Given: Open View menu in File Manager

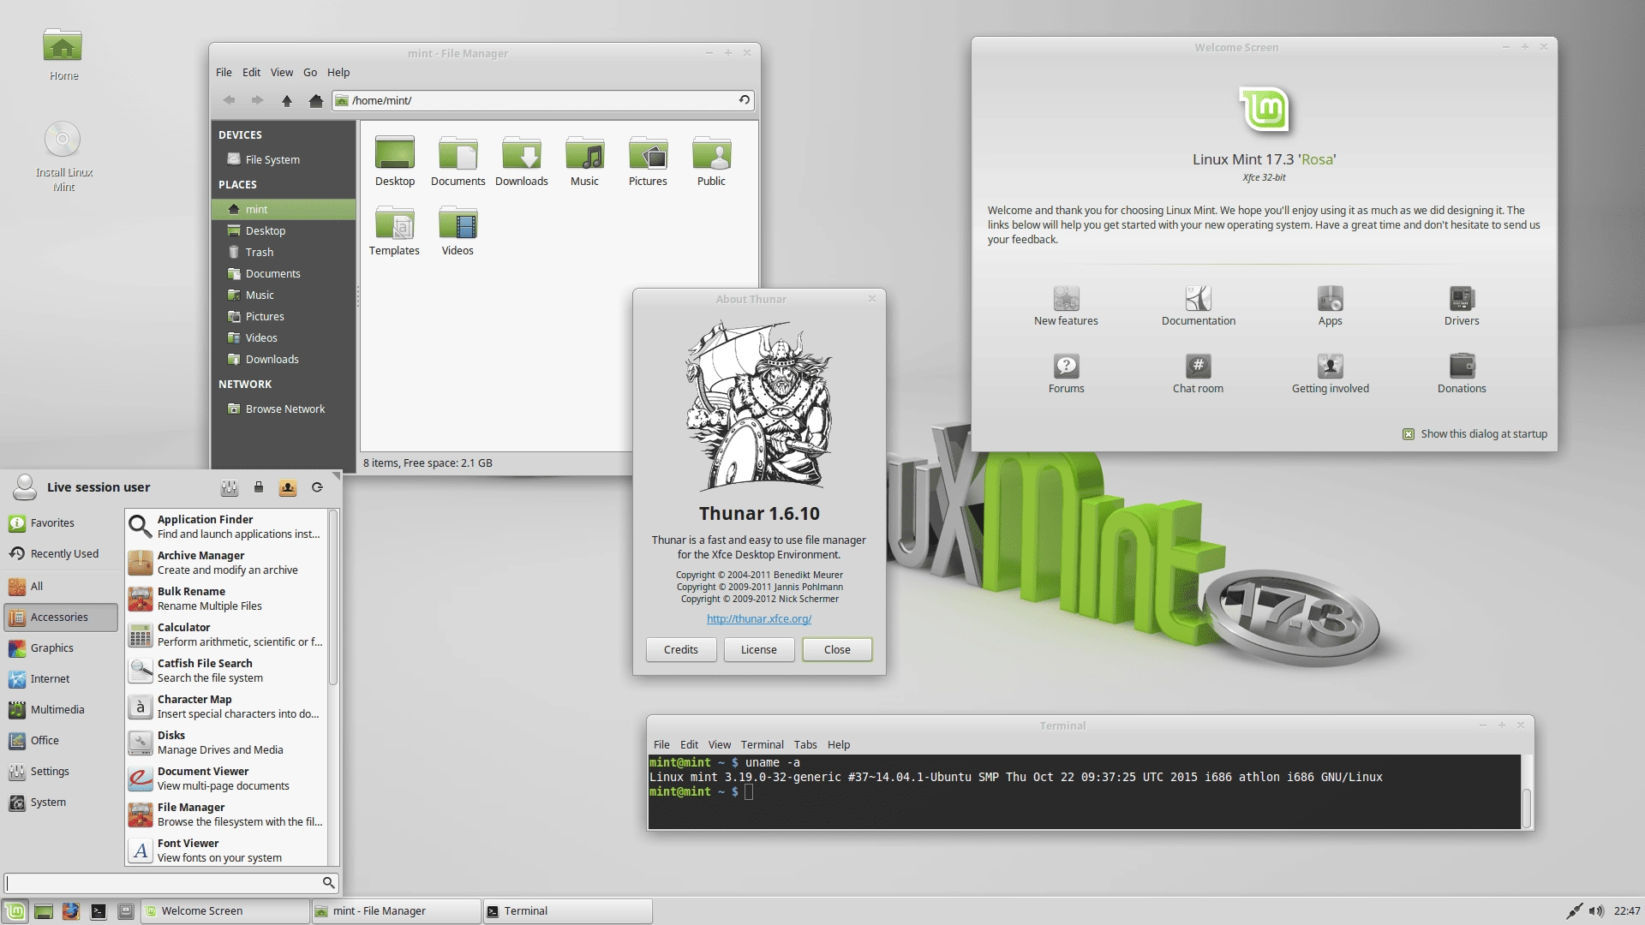Looking at the screenshot, I should (282, 73).
